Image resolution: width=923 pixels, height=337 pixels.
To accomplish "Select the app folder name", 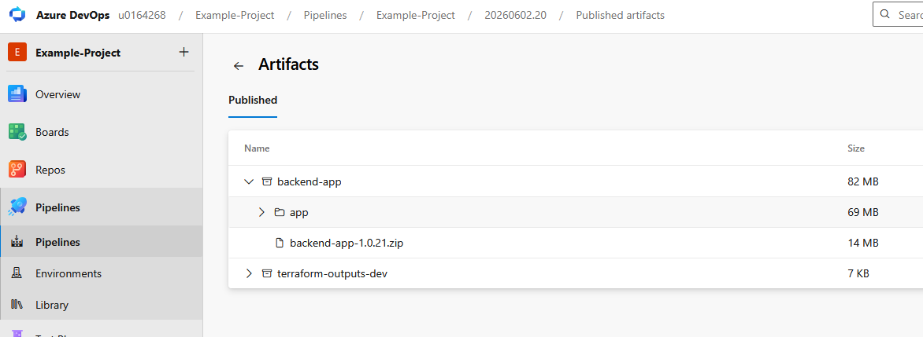I will [x=299, y=213].
